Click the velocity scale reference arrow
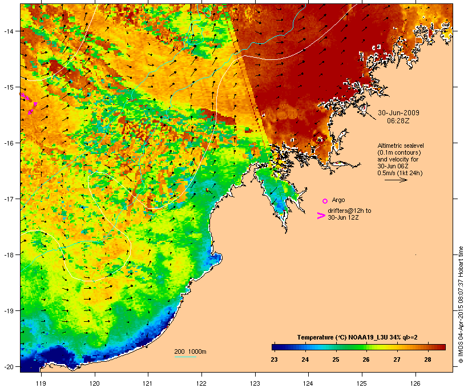Viewport: 468px width, 388px height. [x=396, y=180]
